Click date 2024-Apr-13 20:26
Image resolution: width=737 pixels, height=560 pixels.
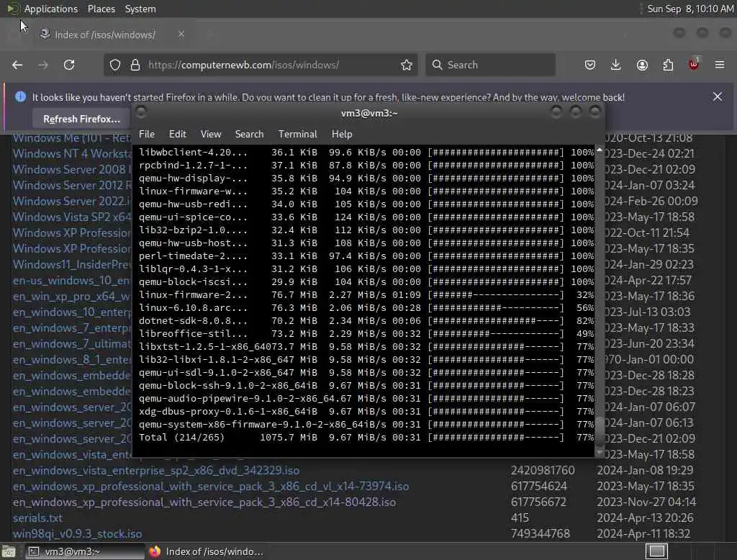pos(645,518)
